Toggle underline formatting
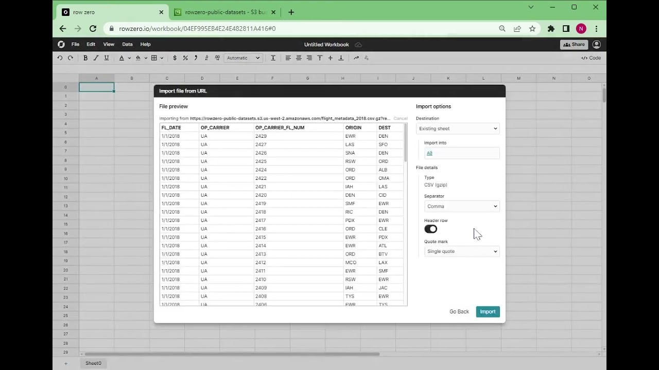The image size is (659, 370). click(x=107, y=58)
